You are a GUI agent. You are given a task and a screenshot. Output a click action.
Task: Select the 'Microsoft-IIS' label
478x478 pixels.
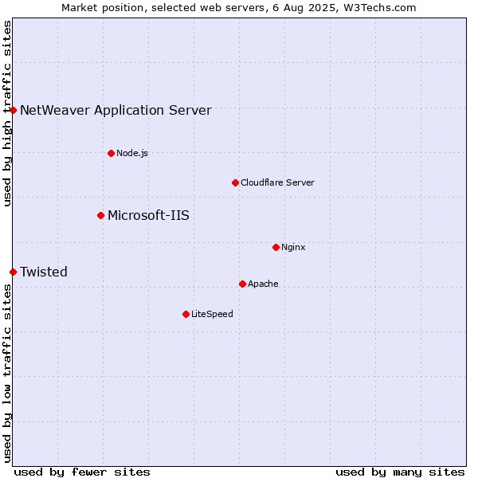(x=148, y=216)
